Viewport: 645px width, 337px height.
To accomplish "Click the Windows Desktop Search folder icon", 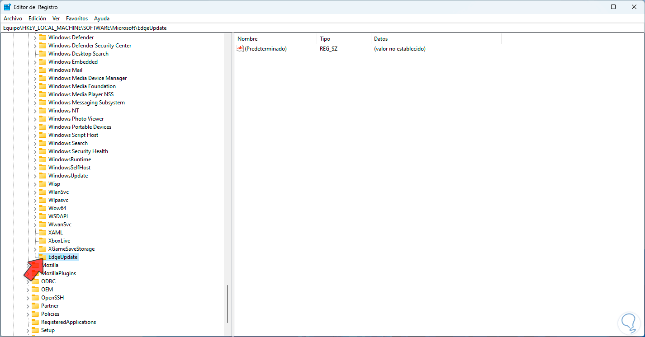I will point(43,54).
